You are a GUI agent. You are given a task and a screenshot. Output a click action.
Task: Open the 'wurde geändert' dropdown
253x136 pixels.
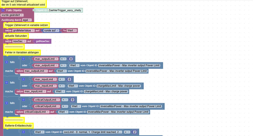(x=12, y=15)
